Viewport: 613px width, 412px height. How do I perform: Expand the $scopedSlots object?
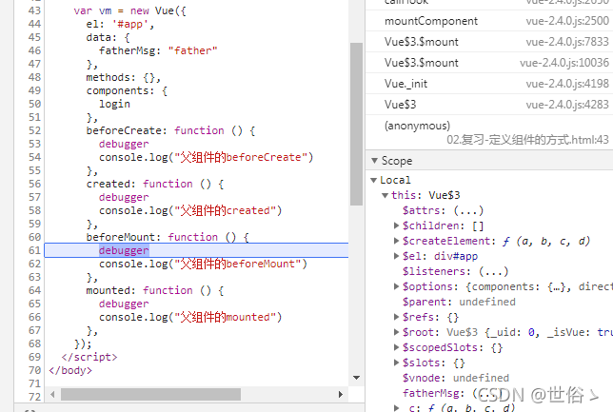tap(396, 347)
